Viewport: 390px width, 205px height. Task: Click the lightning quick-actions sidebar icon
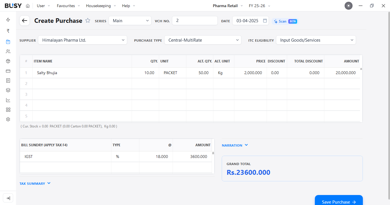[x=8, y=20]
